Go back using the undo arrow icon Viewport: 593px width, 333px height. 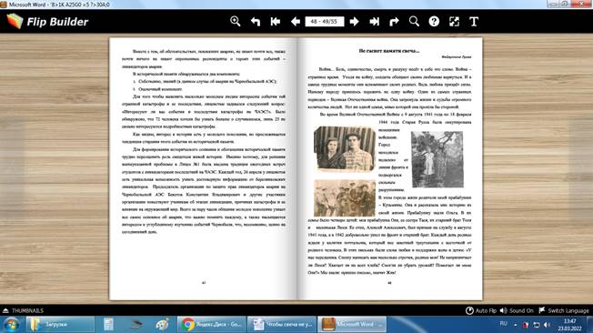coord(256,22)
